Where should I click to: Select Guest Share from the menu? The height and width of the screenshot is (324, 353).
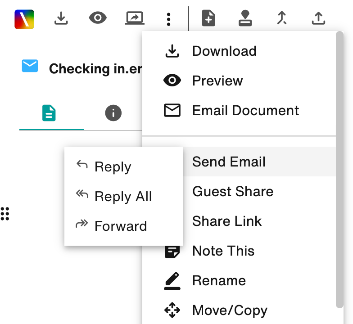259,191
